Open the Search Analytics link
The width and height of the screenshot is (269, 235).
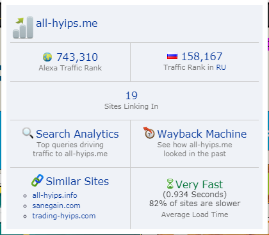[x=77, y=134]
